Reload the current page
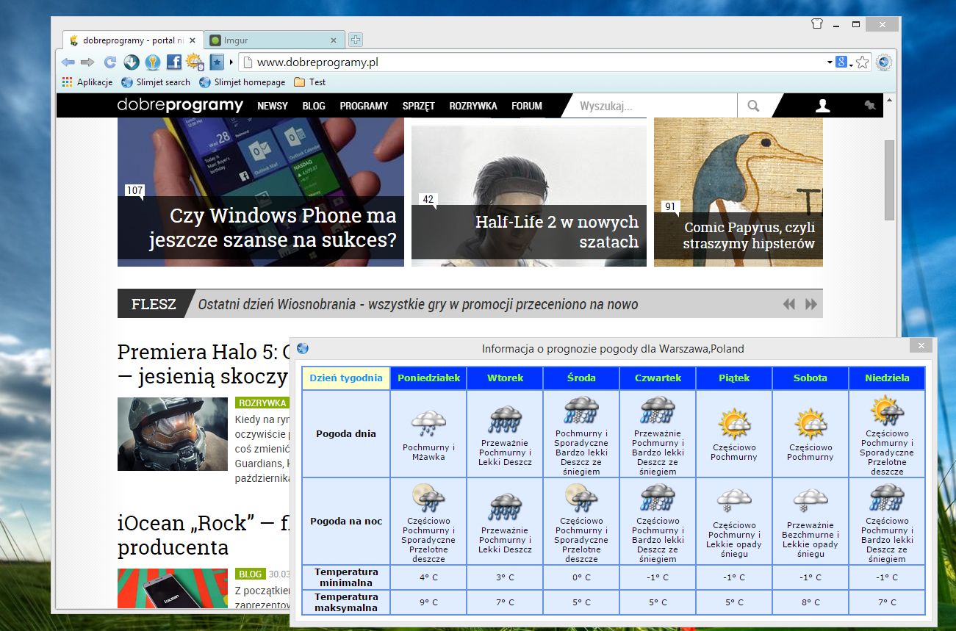This screenshot has height=631, width=956. (x=110, y=62)
